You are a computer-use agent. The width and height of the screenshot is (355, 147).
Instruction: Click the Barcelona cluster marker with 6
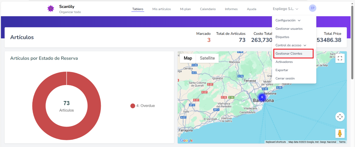click(x=262, y=97)
